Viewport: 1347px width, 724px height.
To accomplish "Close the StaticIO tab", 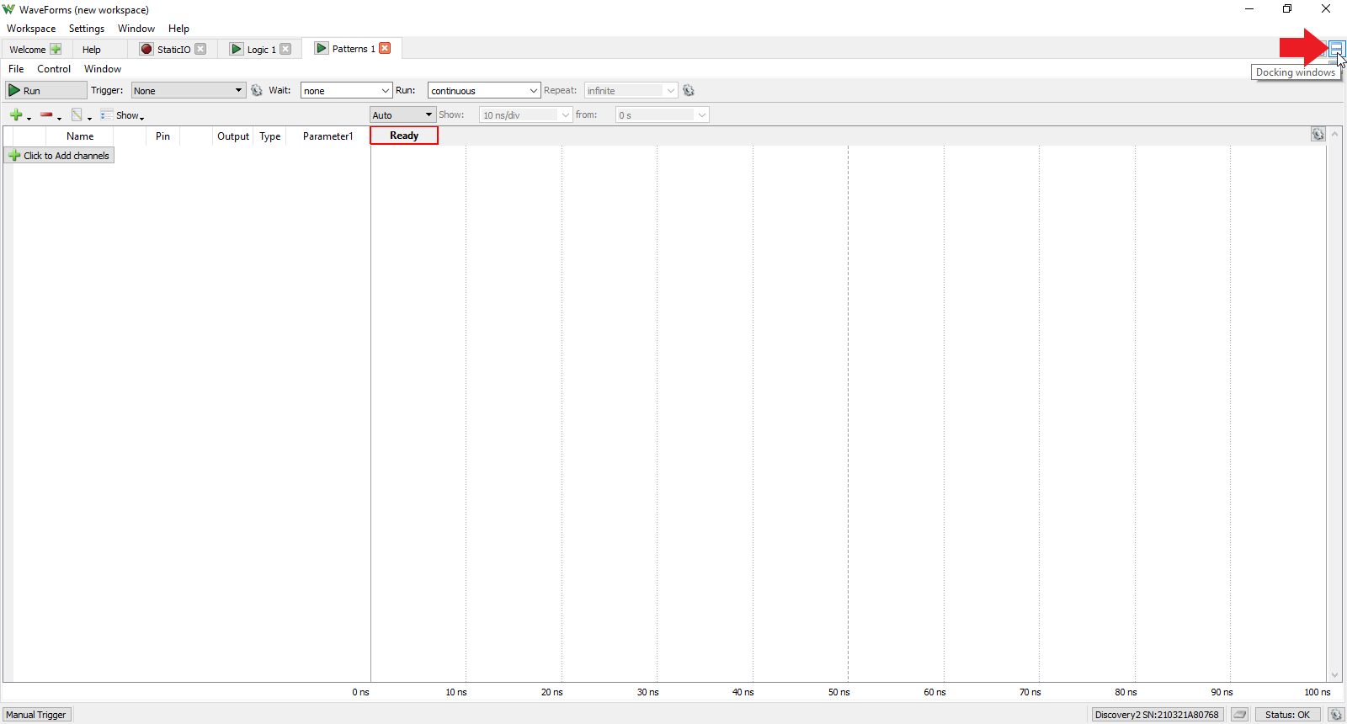I will [200, 49].
